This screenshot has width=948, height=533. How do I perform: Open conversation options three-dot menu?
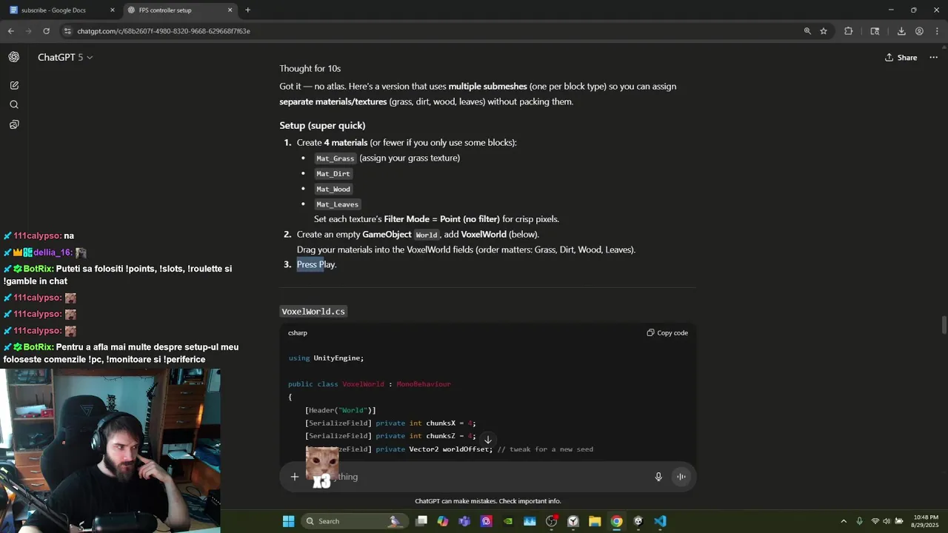[x=933, y=57]
